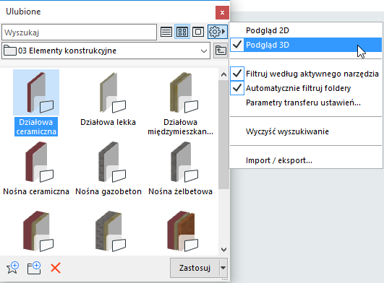Switch to list view icon
This screenshot has width=384, height=283.
coord(166,32)
